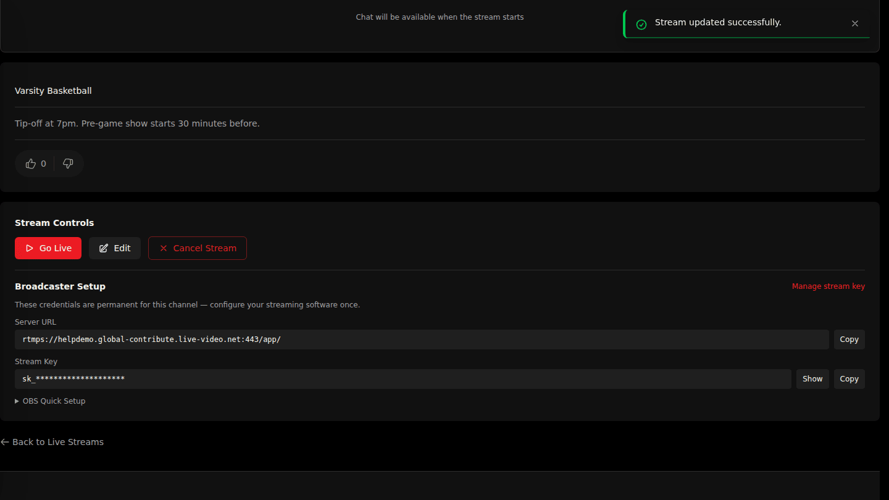
Task: Click the 'Tip-off at 7pm' description text
Action: pos(137,123)
